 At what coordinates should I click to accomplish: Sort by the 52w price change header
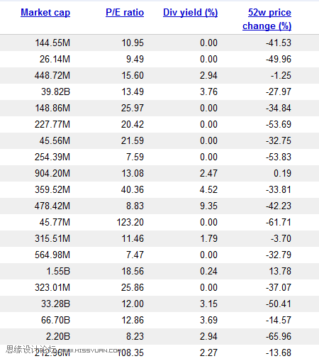point(267,19)
